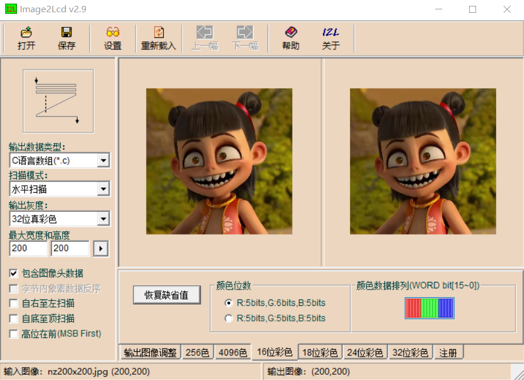
Task: Click the 保存 (Save) toolbar icon
Action: pos(66,38)
